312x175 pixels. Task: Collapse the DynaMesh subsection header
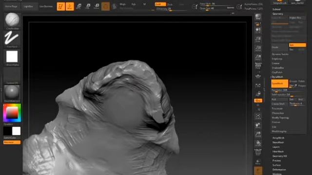point(277,77)
